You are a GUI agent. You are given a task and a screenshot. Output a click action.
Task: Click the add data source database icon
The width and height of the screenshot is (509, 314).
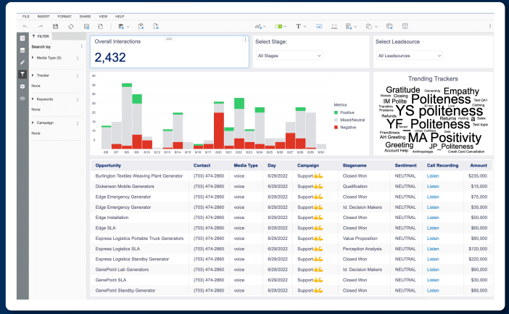click(x=121, y=26)
